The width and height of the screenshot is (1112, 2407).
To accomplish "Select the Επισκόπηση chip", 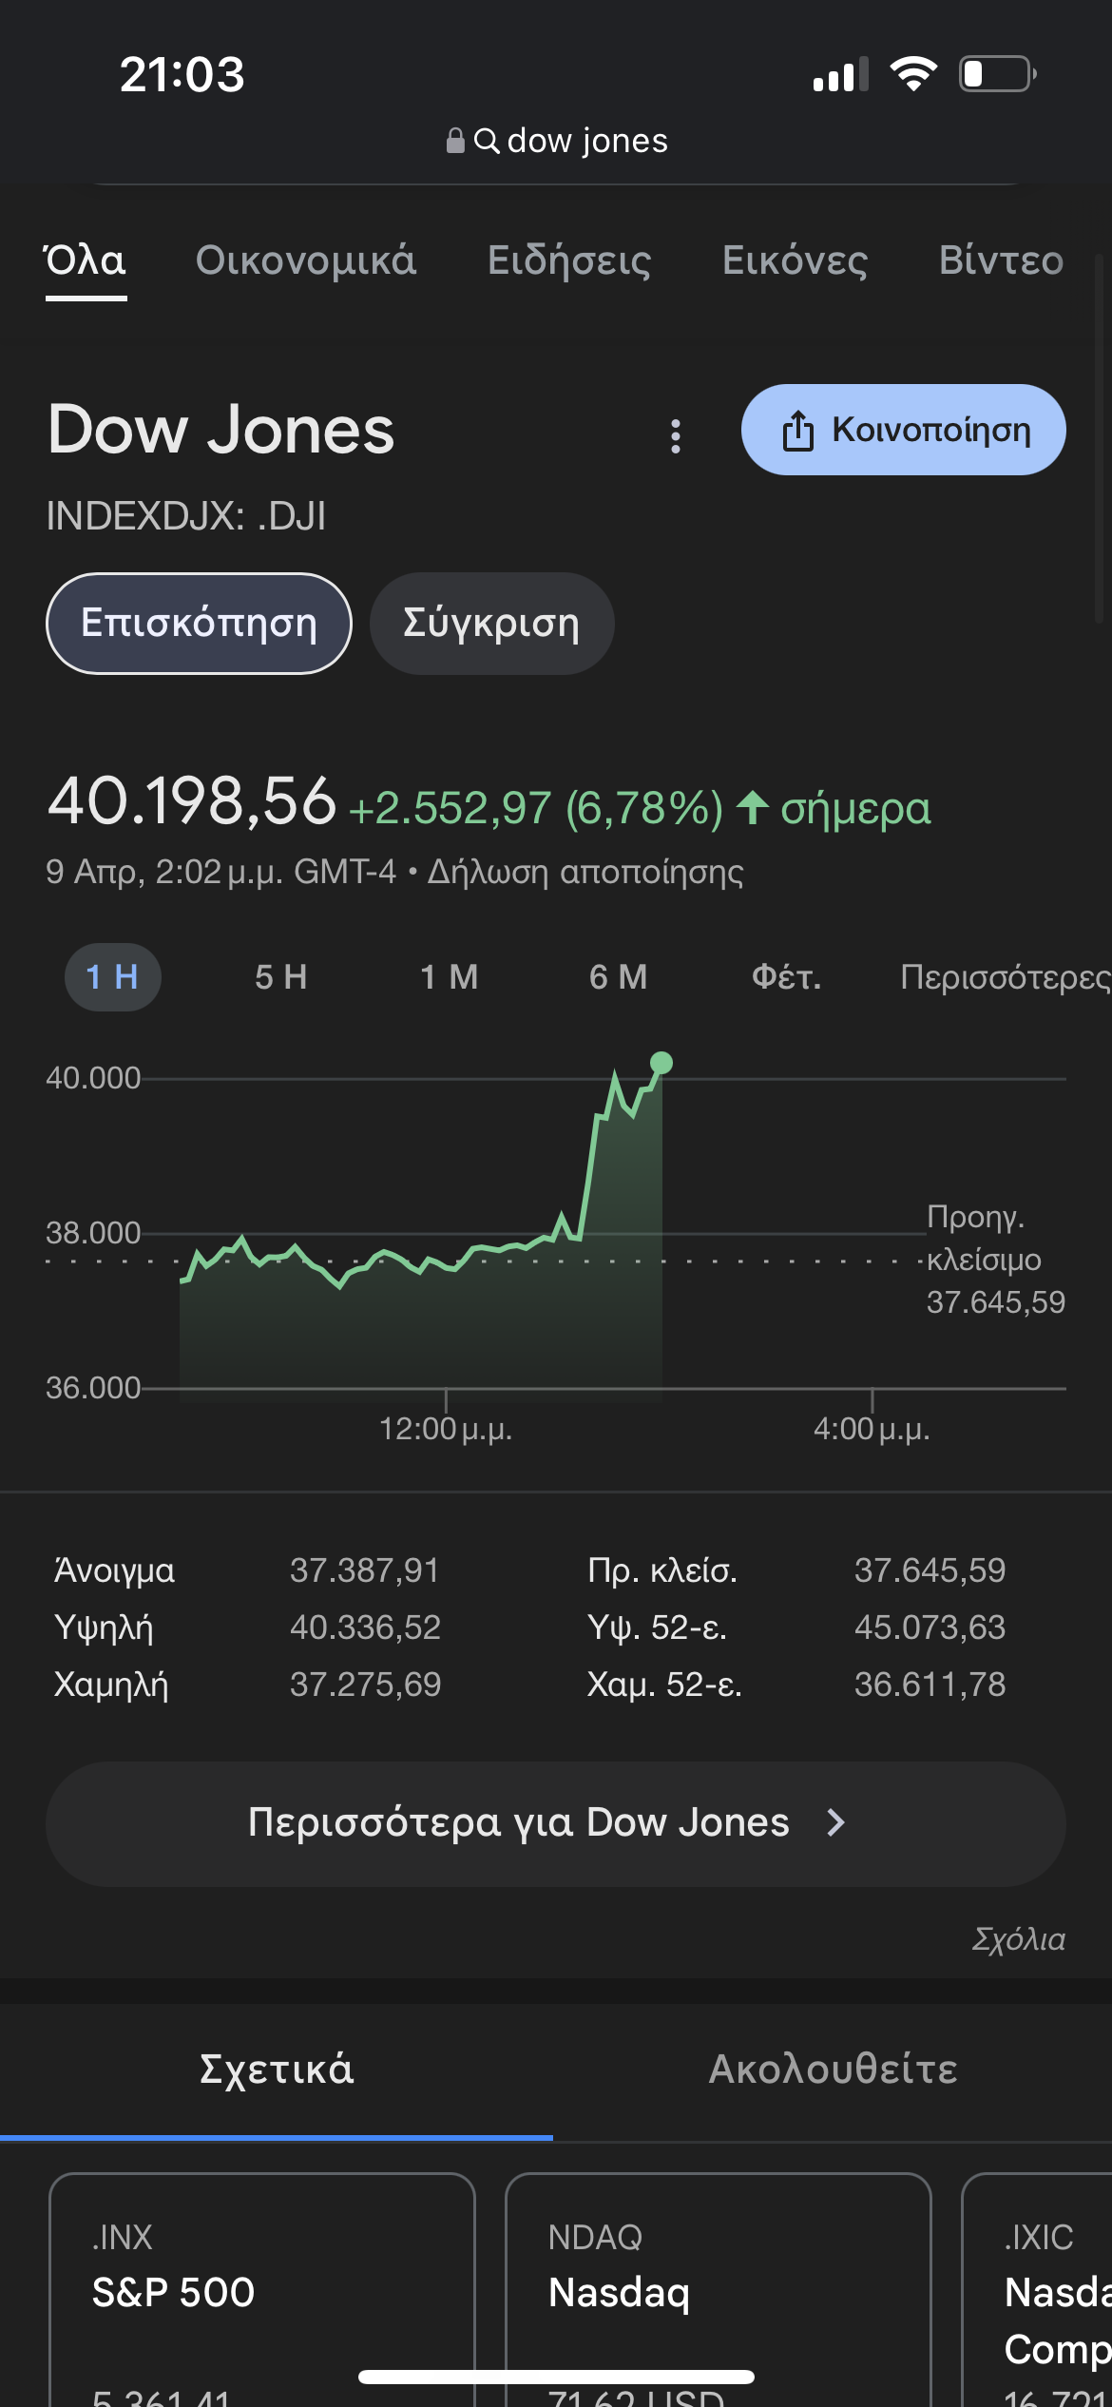I will [199, 624].
